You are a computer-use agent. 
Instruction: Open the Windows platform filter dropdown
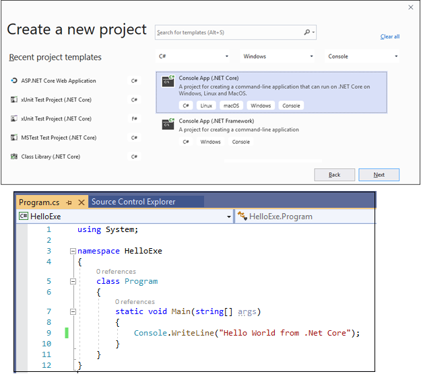tap(277, 56)
